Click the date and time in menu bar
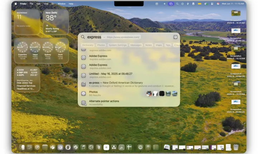The width and height of the screenshot is (258, 154). (233, 4)
